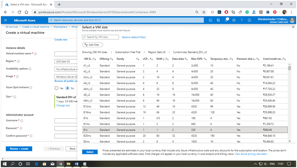Click Restore default filters link
This screenshot has height=168, width=297.
[134, 37]
